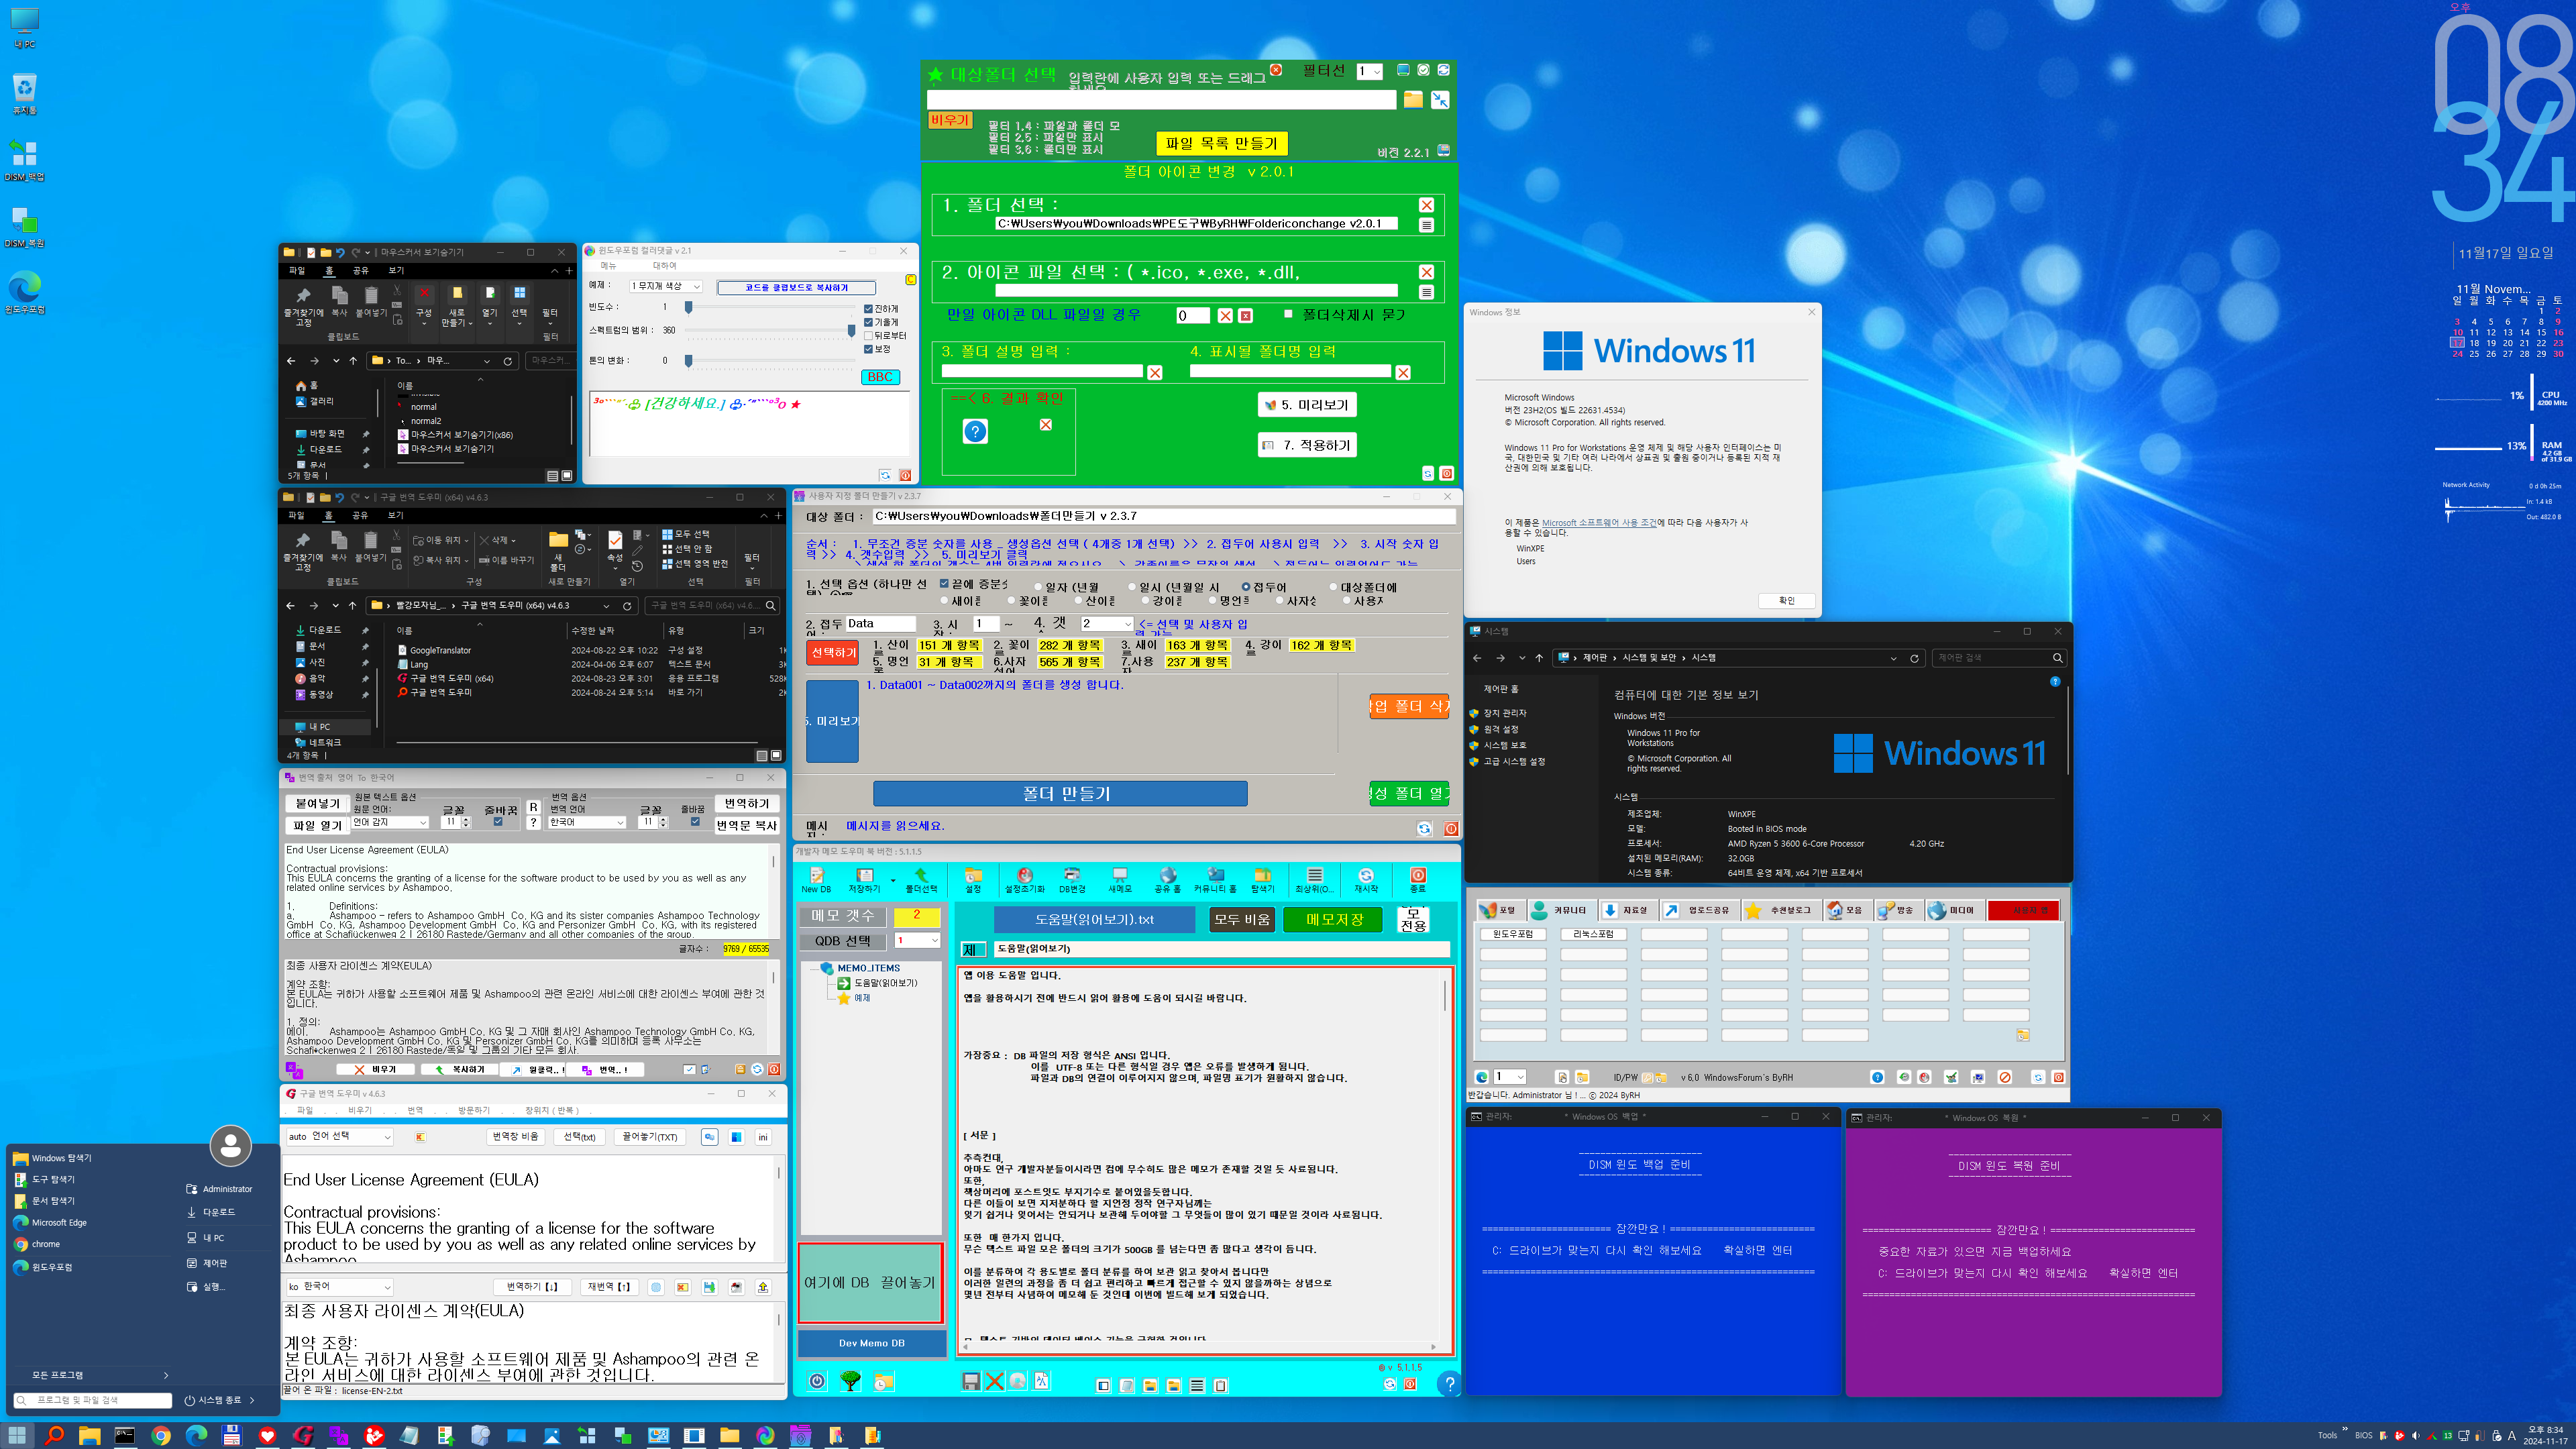2576x1449 pixels.
Task: Click floppy disk save icon at memo app bottom
Action: [970, 1381]
